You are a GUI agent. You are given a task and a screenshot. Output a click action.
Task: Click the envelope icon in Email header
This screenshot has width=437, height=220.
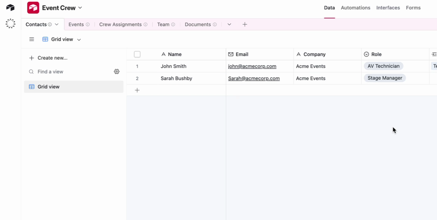tap(230, 54)
